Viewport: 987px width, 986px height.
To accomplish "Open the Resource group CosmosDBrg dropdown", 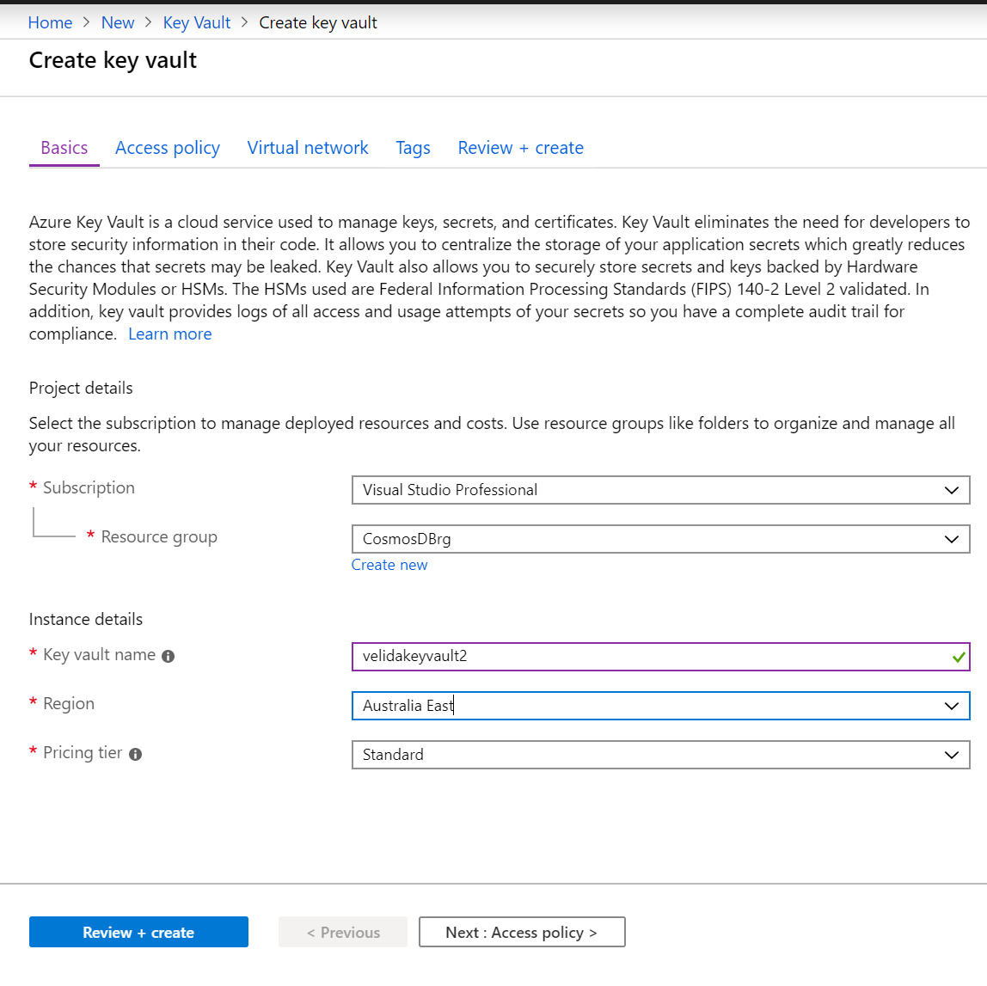I will coord(660,539).
